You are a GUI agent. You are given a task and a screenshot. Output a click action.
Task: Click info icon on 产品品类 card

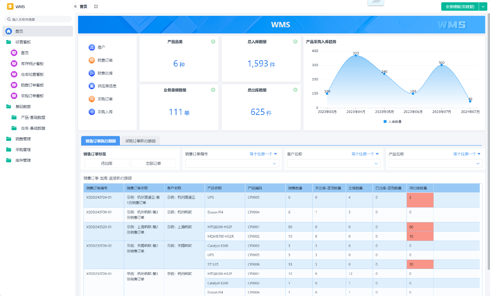pyautogui.click(x=213, y=42)
